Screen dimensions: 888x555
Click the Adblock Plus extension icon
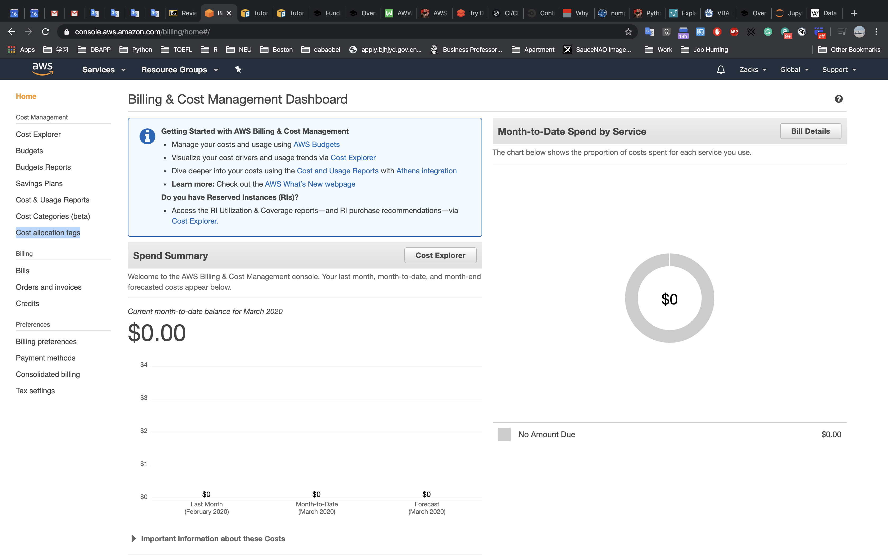(734, 32)
